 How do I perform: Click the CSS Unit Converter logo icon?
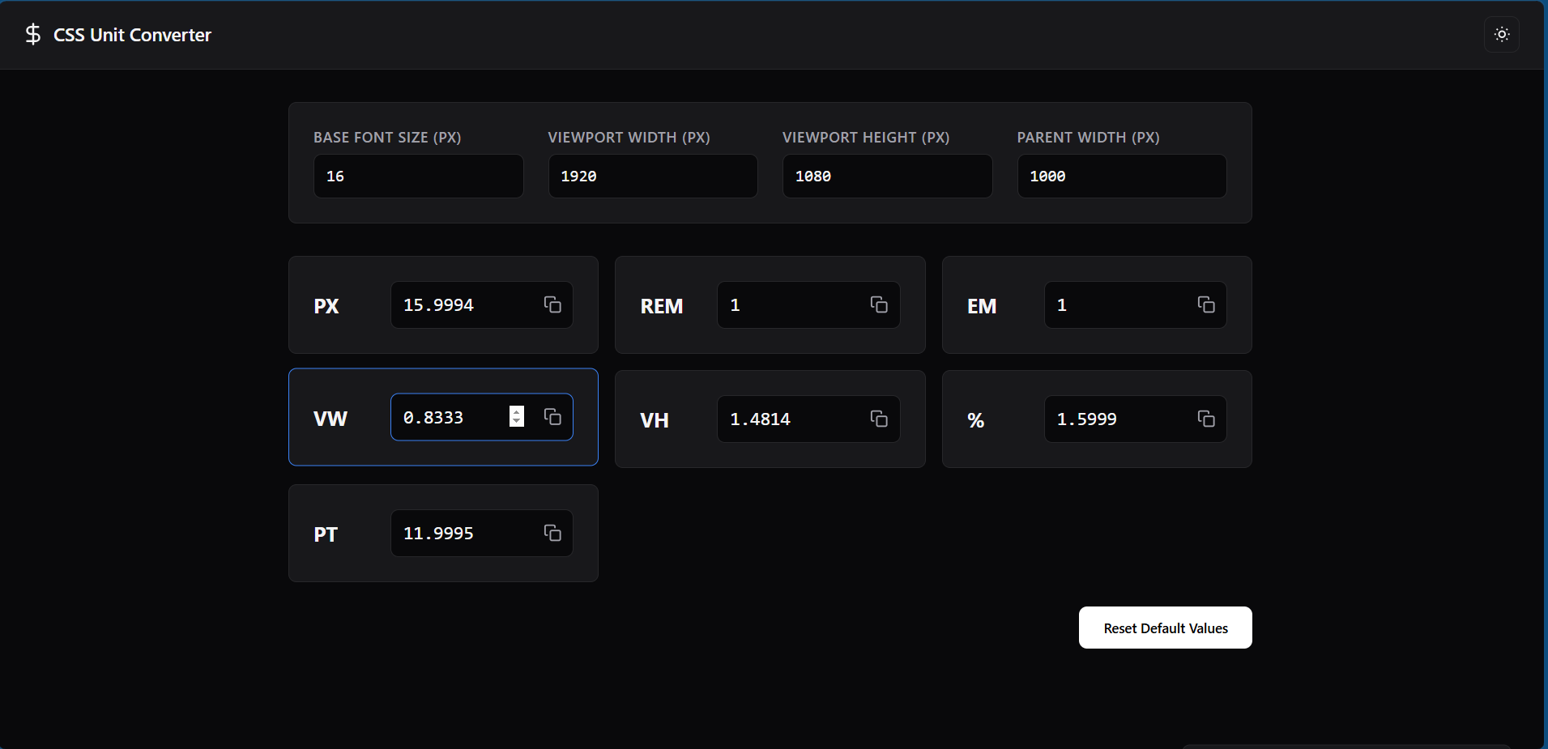[x=32, y=34]
